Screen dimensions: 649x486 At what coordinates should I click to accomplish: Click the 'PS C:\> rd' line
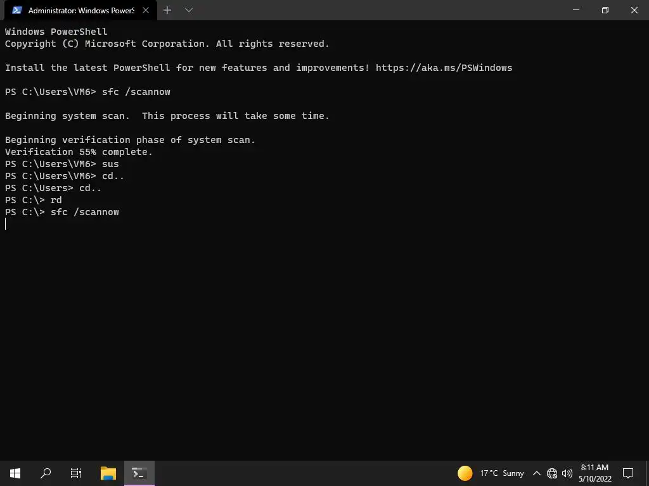click(34, 200)
